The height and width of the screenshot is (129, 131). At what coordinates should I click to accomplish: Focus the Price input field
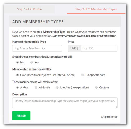pos(99,48)
